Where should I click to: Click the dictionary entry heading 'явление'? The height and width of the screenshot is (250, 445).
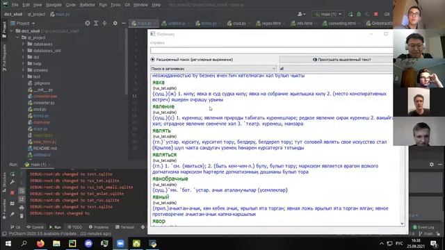pos(163,106)
